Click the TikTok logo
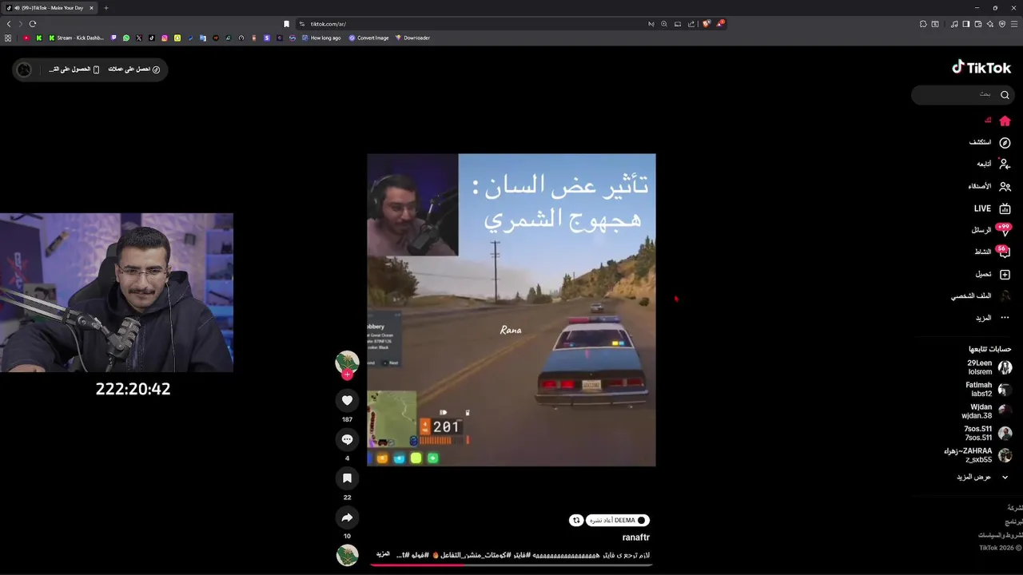The height and width of the screenshot is (575, 1023). tap(981, 68)
